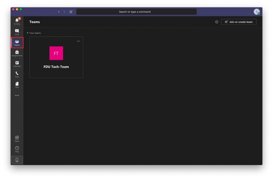Open the profile avatar menu
Screen dimensions: 273x179
(257, 12)
